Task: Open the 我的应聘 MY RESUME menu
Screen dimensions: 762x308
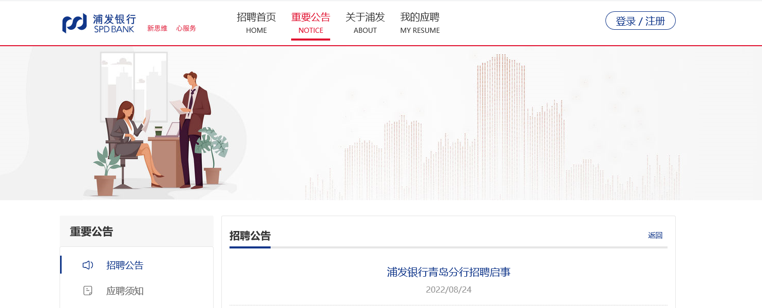Action: pos(420,23)
